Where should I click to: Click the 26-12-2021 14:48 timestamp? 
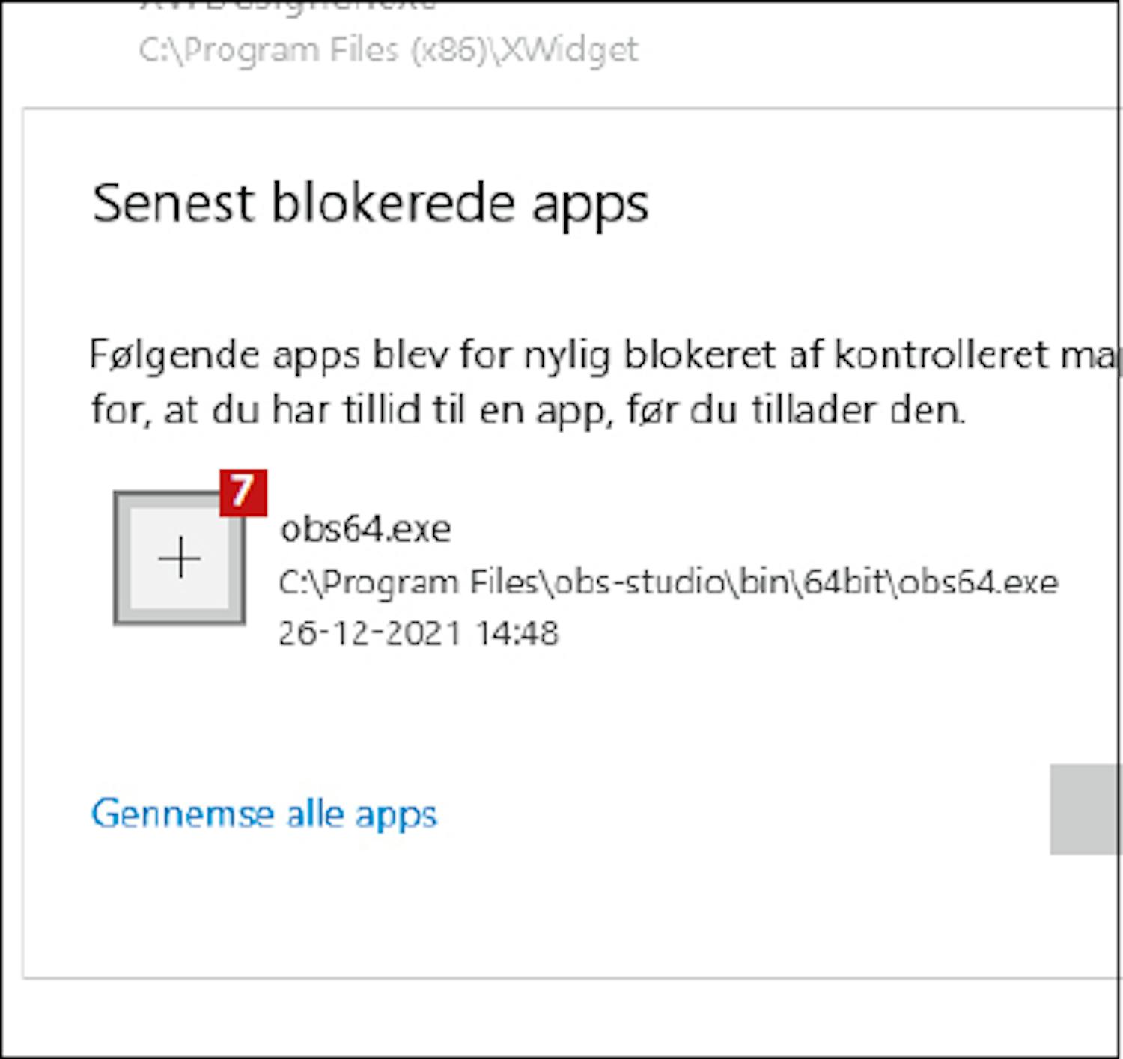[419, 633]
